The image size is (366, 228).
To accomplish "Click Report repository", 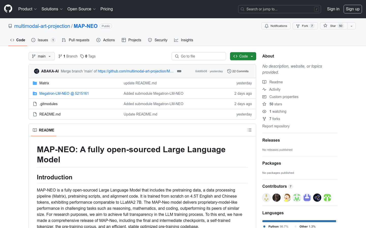I will [x=276, y=126].
